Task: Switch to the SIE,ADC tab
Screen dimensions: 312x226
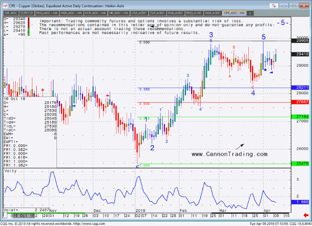Action: pos(10,13)
